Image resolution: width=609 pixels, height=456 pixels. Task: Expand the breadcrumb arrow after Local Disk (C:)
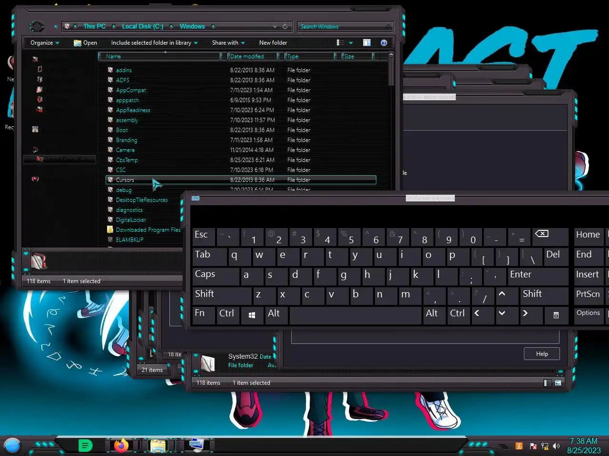click(x=171, y=27)
